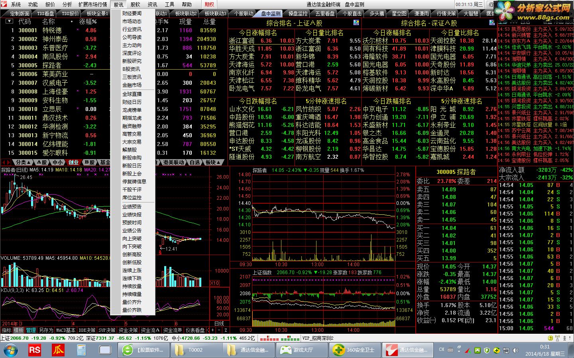Click the down-arrow in the list header
This screenshot has width=574, height=358.
[x=9, y=21]
